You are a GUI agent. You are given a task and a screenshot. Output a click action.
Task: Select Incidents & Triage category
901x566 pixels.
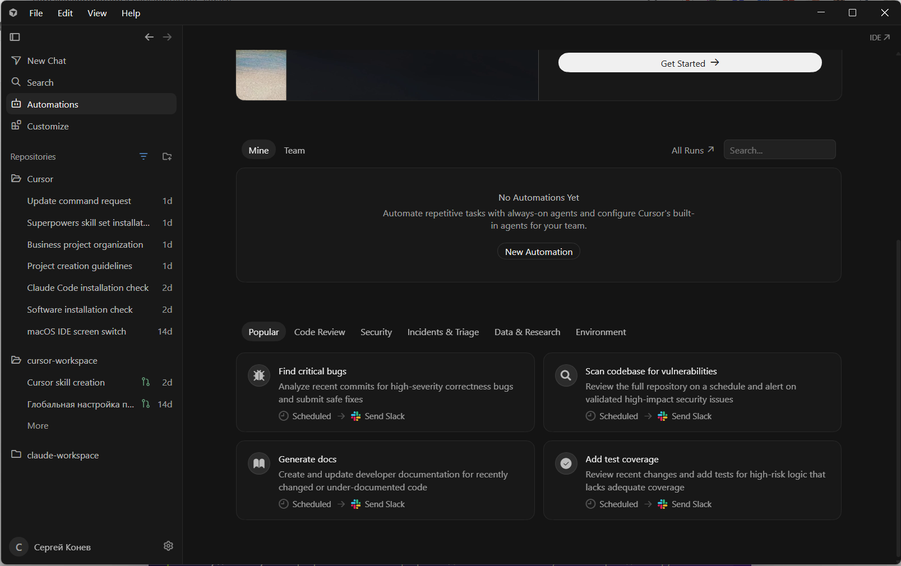click(x=443, y=332)
